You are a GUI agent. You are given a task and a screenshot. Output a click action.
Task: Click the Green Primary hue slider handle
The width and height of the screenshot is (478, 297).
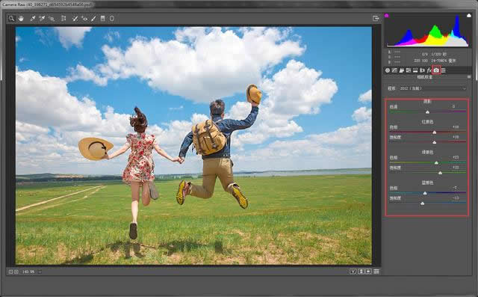(436, 162)
